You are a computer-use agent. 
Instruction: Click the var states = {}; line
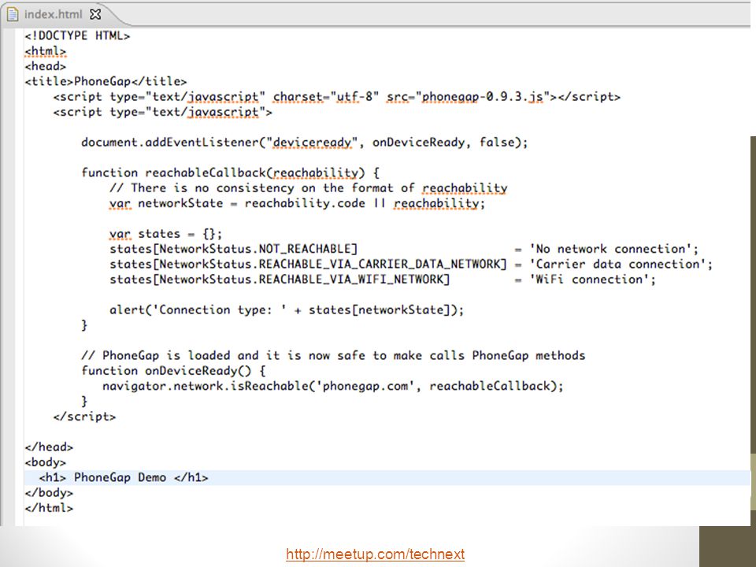pos(166,234)
